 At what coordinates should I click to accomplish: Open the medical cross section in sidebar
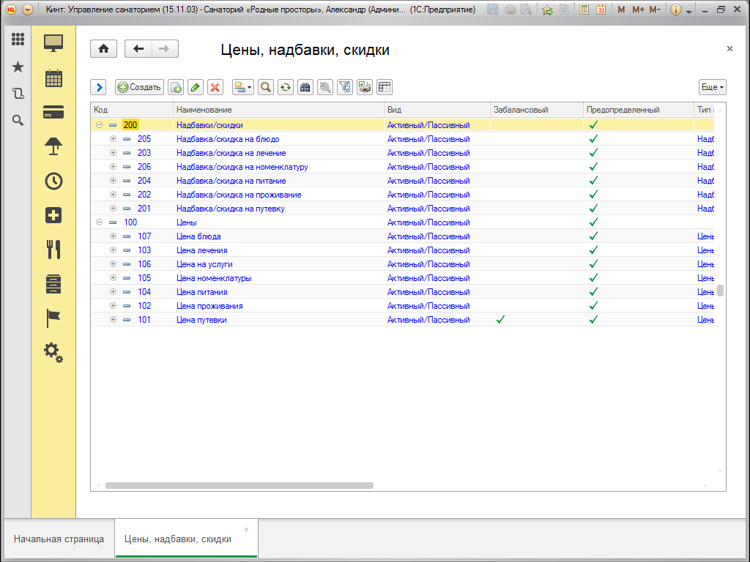tap(53, 215)
